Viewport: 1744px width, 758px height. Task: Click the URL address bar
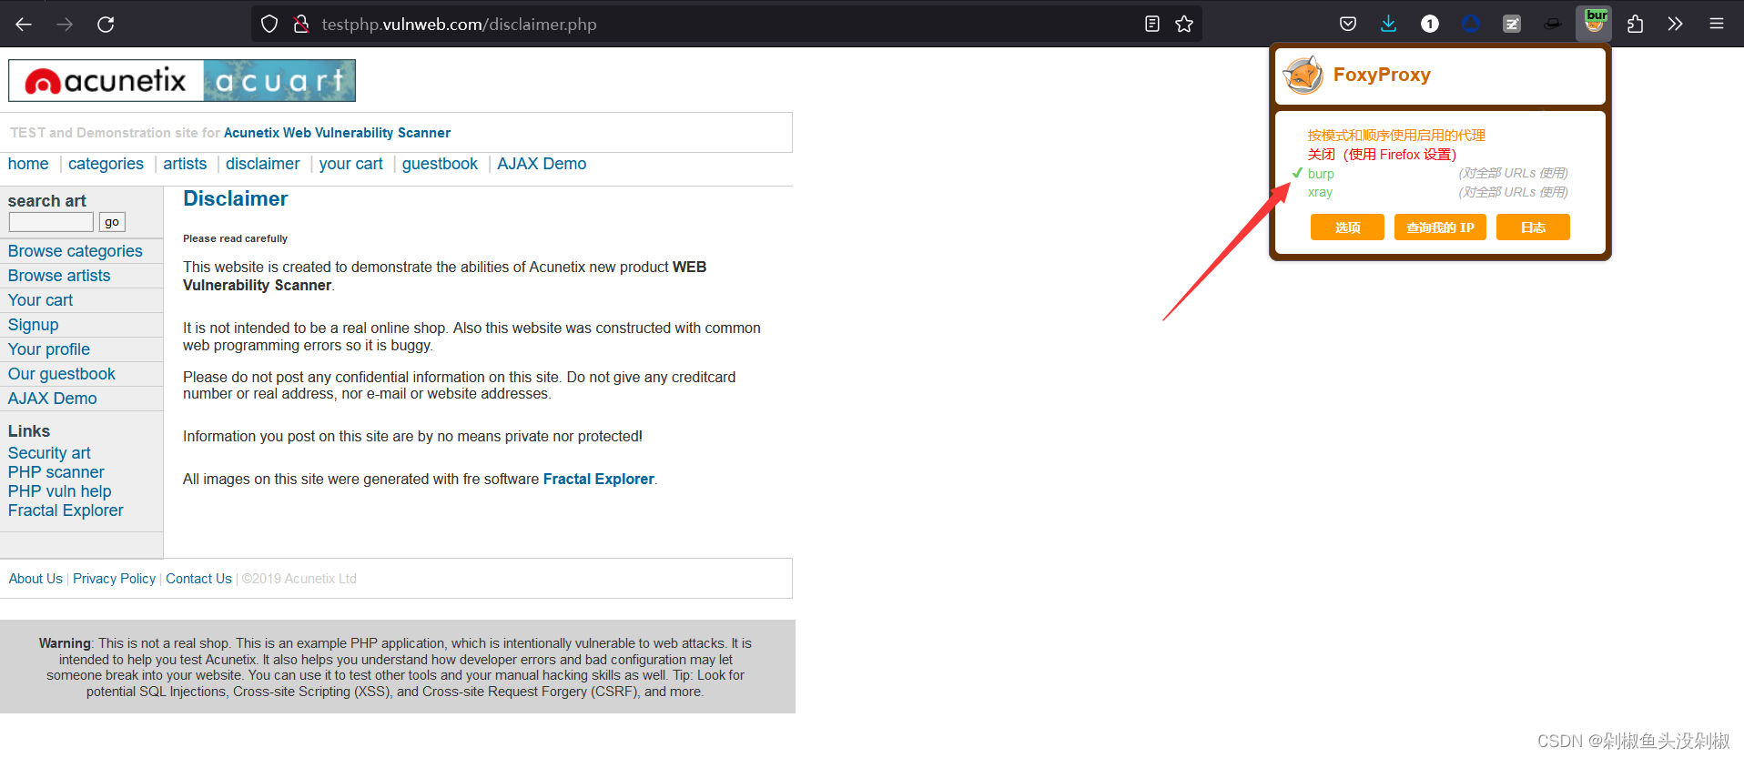728,25
